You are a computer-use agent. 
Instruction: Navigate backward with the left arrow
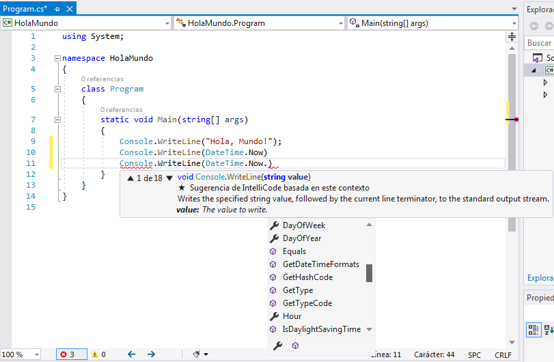click(131, 354)
